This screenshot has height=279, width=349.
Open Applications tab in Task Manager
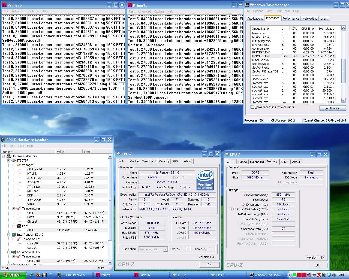tap(255, 19)
